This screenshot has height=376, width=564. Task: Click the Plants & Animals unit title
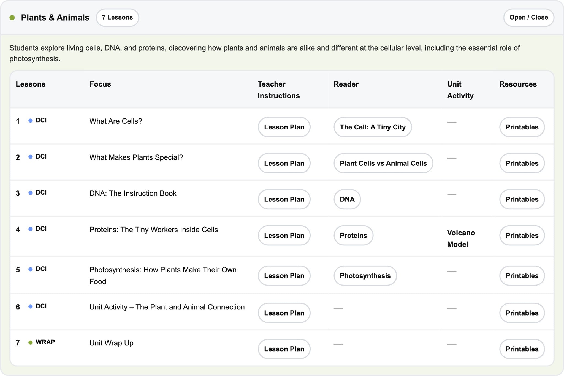[x=55, y=18]
